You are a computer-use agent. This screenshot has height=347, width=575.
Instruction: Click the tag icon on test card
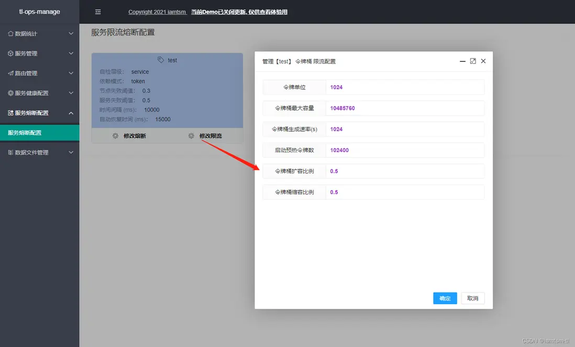tap(161, 60)
